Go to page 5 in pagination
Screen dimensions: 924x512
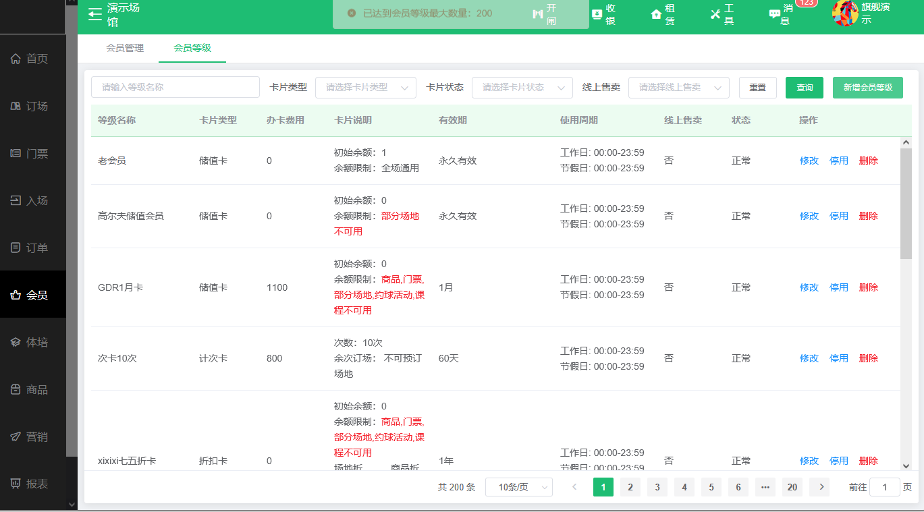point(711,487)
